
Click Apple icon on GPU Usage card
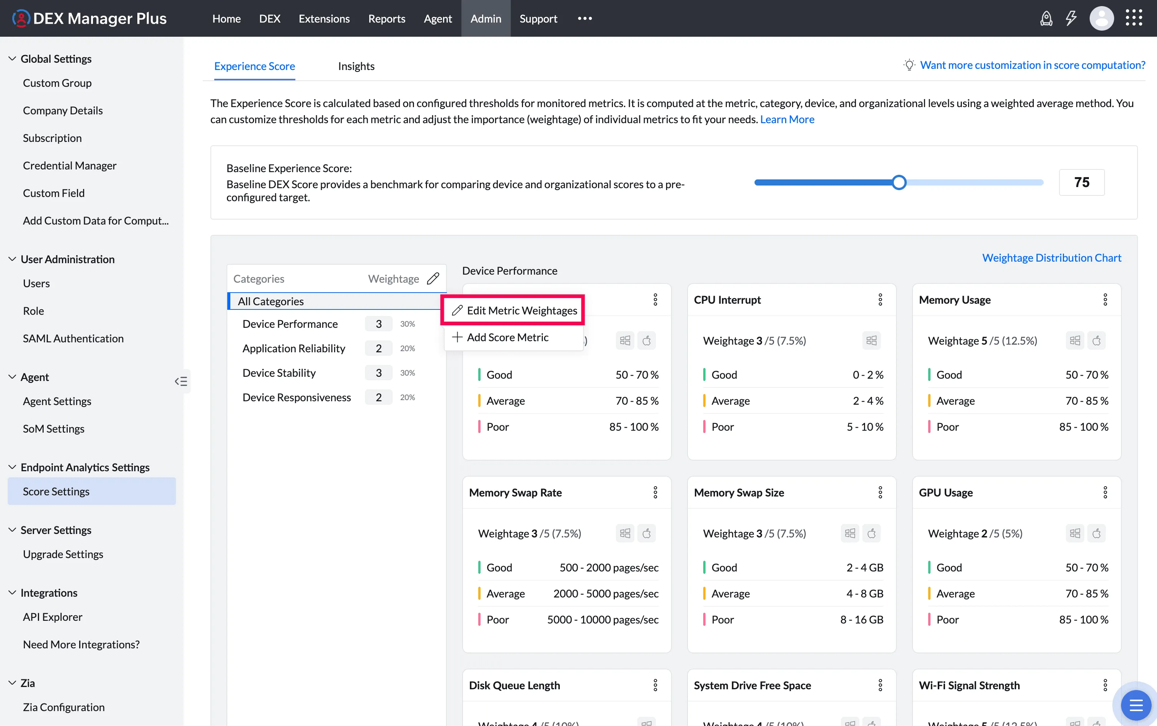coord(1097,533)
